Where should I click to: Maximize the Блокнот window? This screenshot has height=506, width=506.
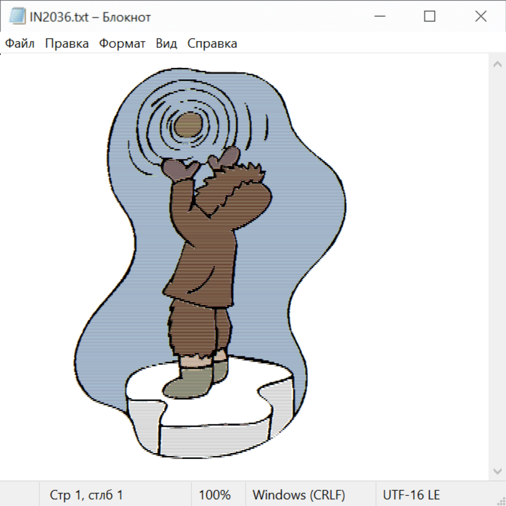tap(430, 17)
